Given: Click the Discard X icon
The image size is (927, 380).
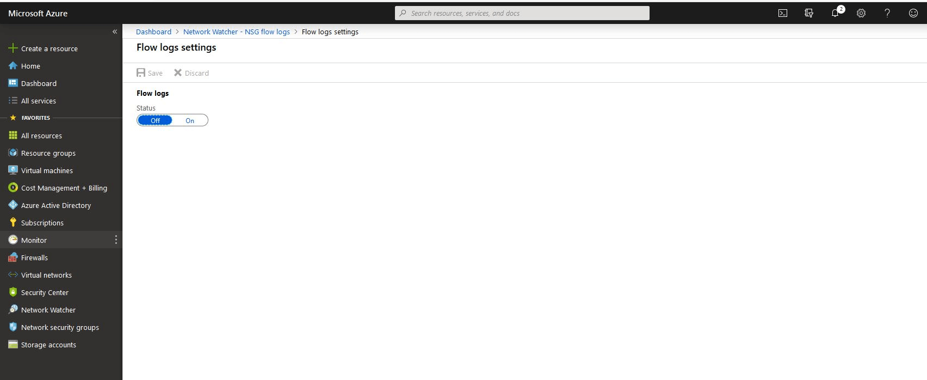Looking at the screenshot, I should pos(178,72).
